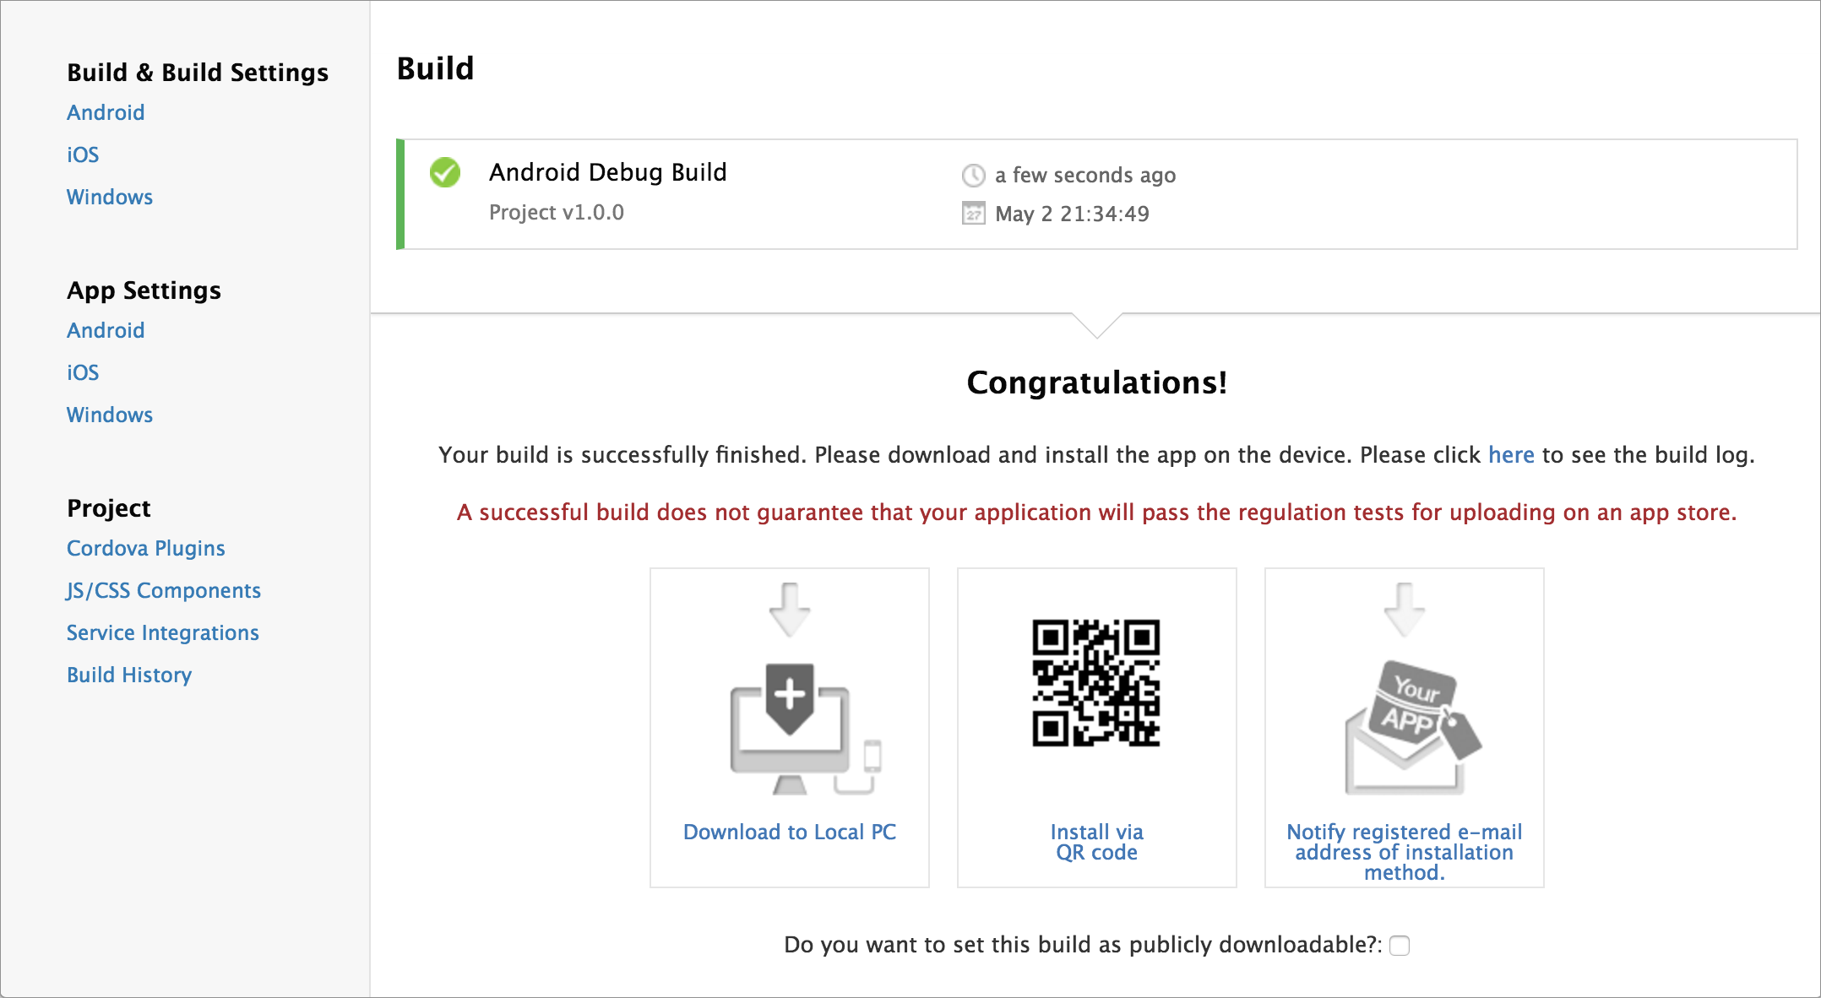Viewport: 1821px width, 998px height.
Task: Open Android under Build & Build Settings
Action: 106,112
